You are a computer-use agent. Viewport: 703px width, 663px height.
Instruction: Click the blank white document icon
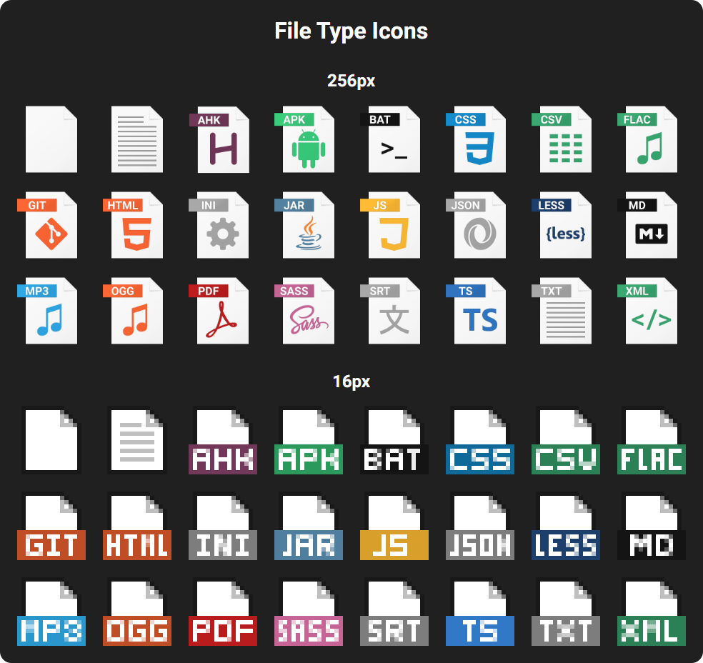[51, 139]
